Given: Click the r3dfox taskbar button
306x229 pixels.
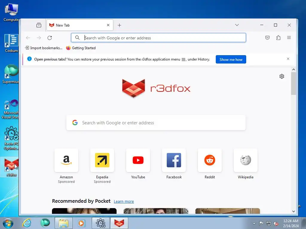Looking at the screenshot, I should click(119, 223).
